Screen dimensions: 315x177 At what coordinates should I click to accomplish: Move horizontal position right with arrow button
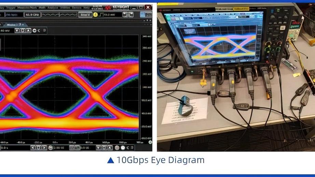pyautogui.click(x=44, y=148)
